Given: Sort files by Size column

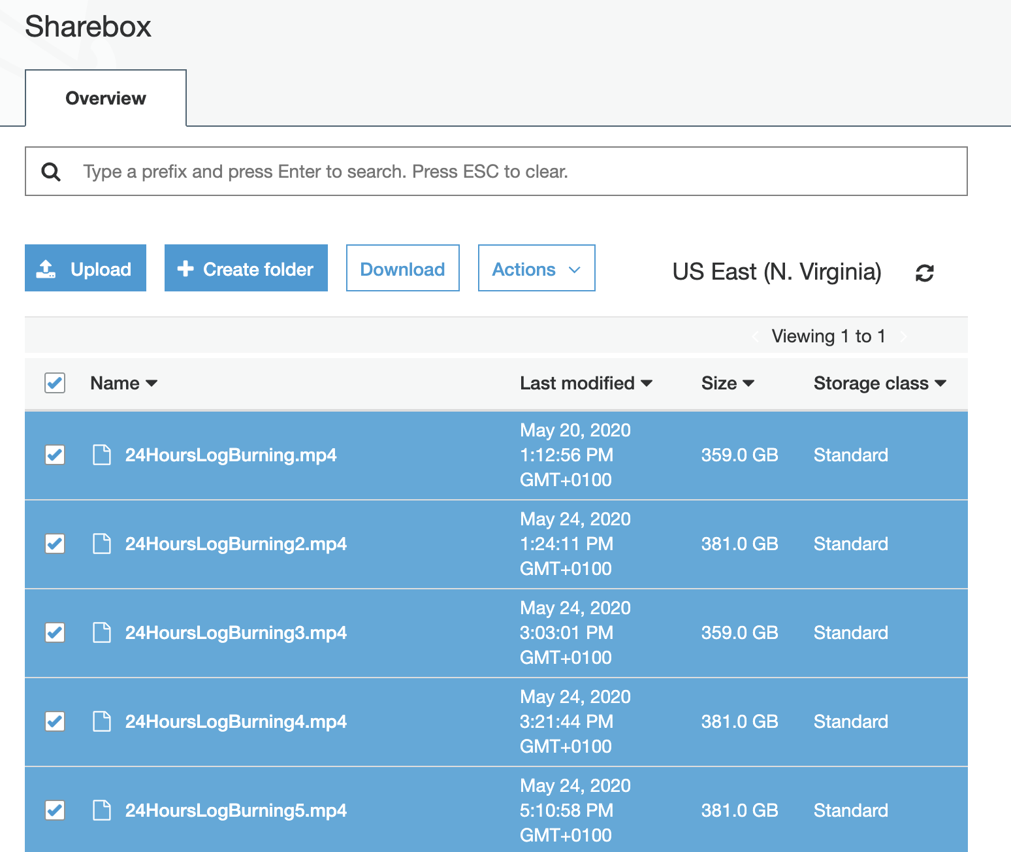Looking at the screenshot, I should click(x=727, y=384).
